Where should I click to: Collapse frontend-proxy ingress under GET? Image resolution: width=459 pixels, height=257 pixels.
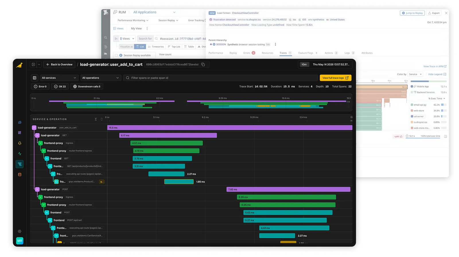tap(40, 143)
